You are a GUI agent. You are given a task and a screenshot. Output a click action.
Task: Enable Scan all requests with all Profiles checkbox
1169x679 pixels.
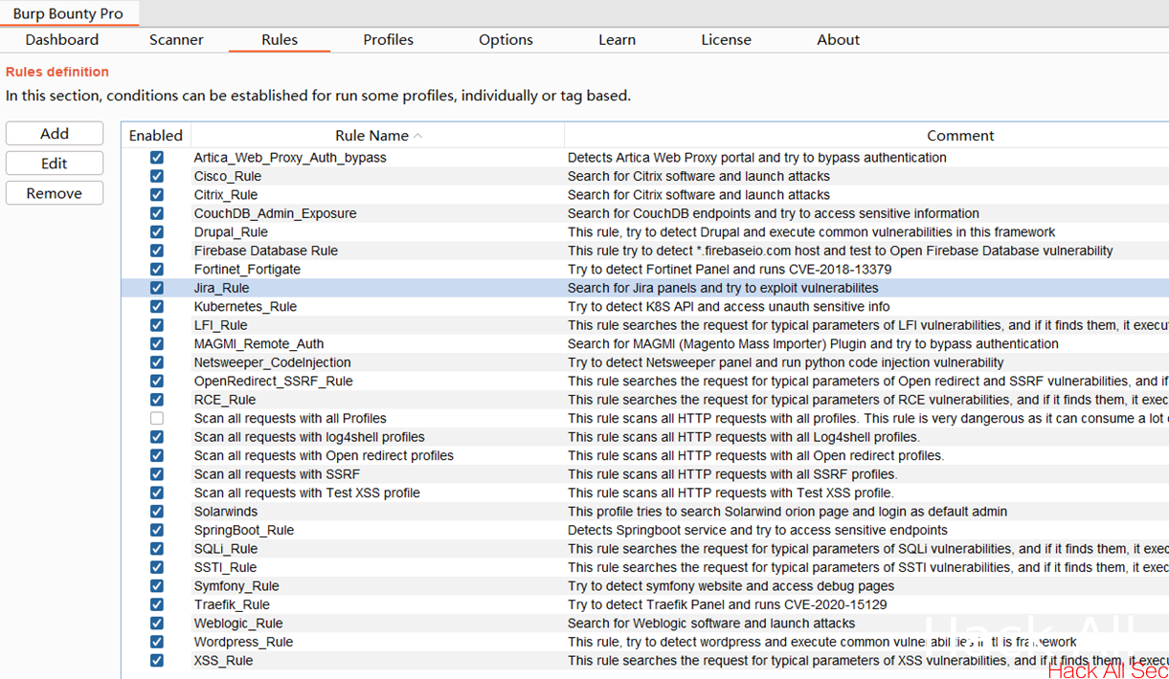click(x=157, y=419)
